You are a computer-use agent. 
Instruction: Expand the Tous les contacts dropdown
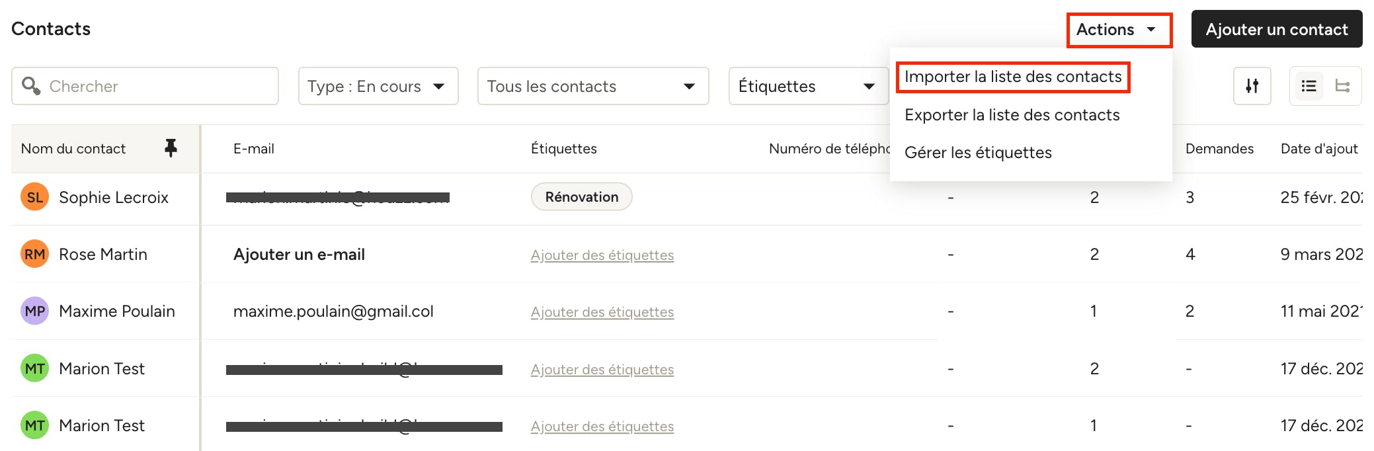coord(593,86)
